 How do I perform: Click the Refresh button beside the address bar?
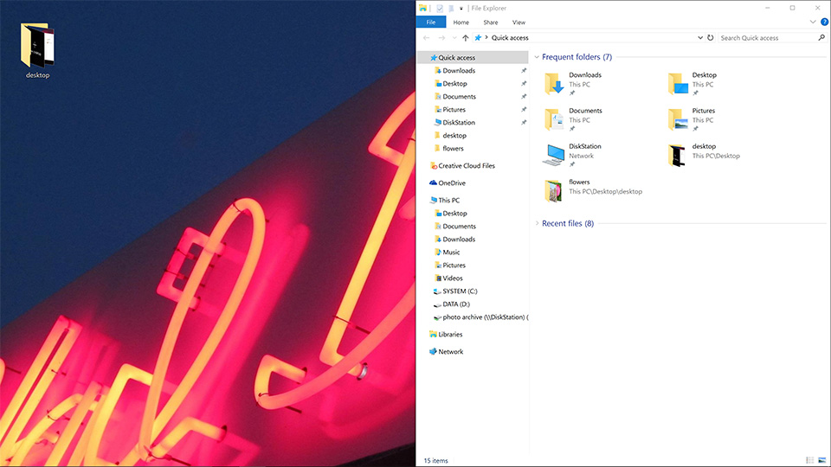tap(710, 37)
